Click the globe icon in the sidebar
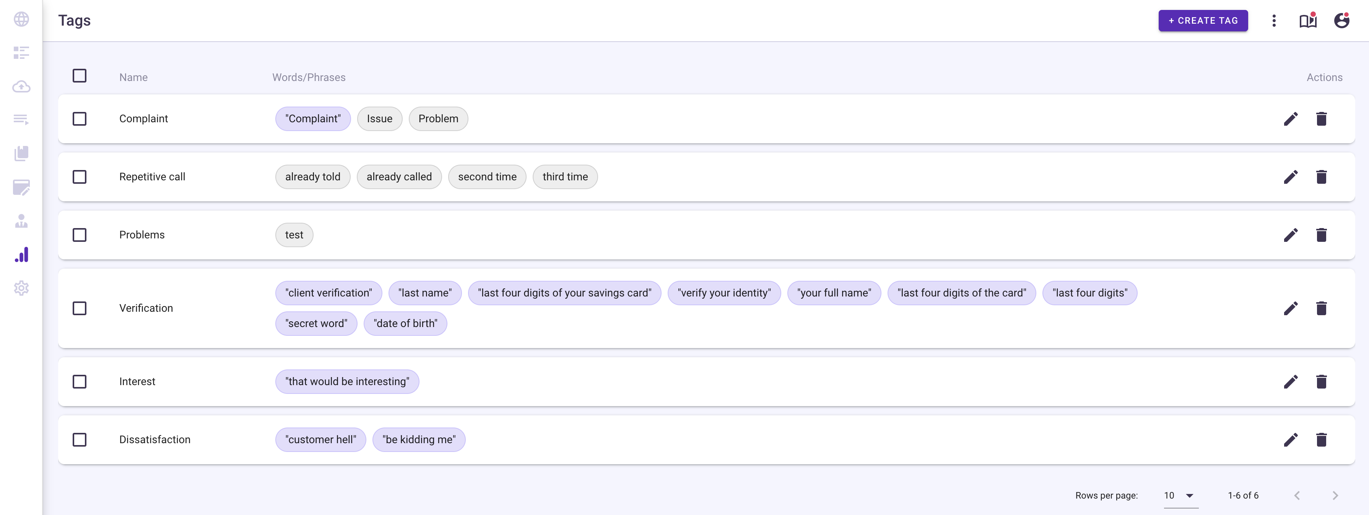This screenshot has width=1369, height=515. coord(21,19)
